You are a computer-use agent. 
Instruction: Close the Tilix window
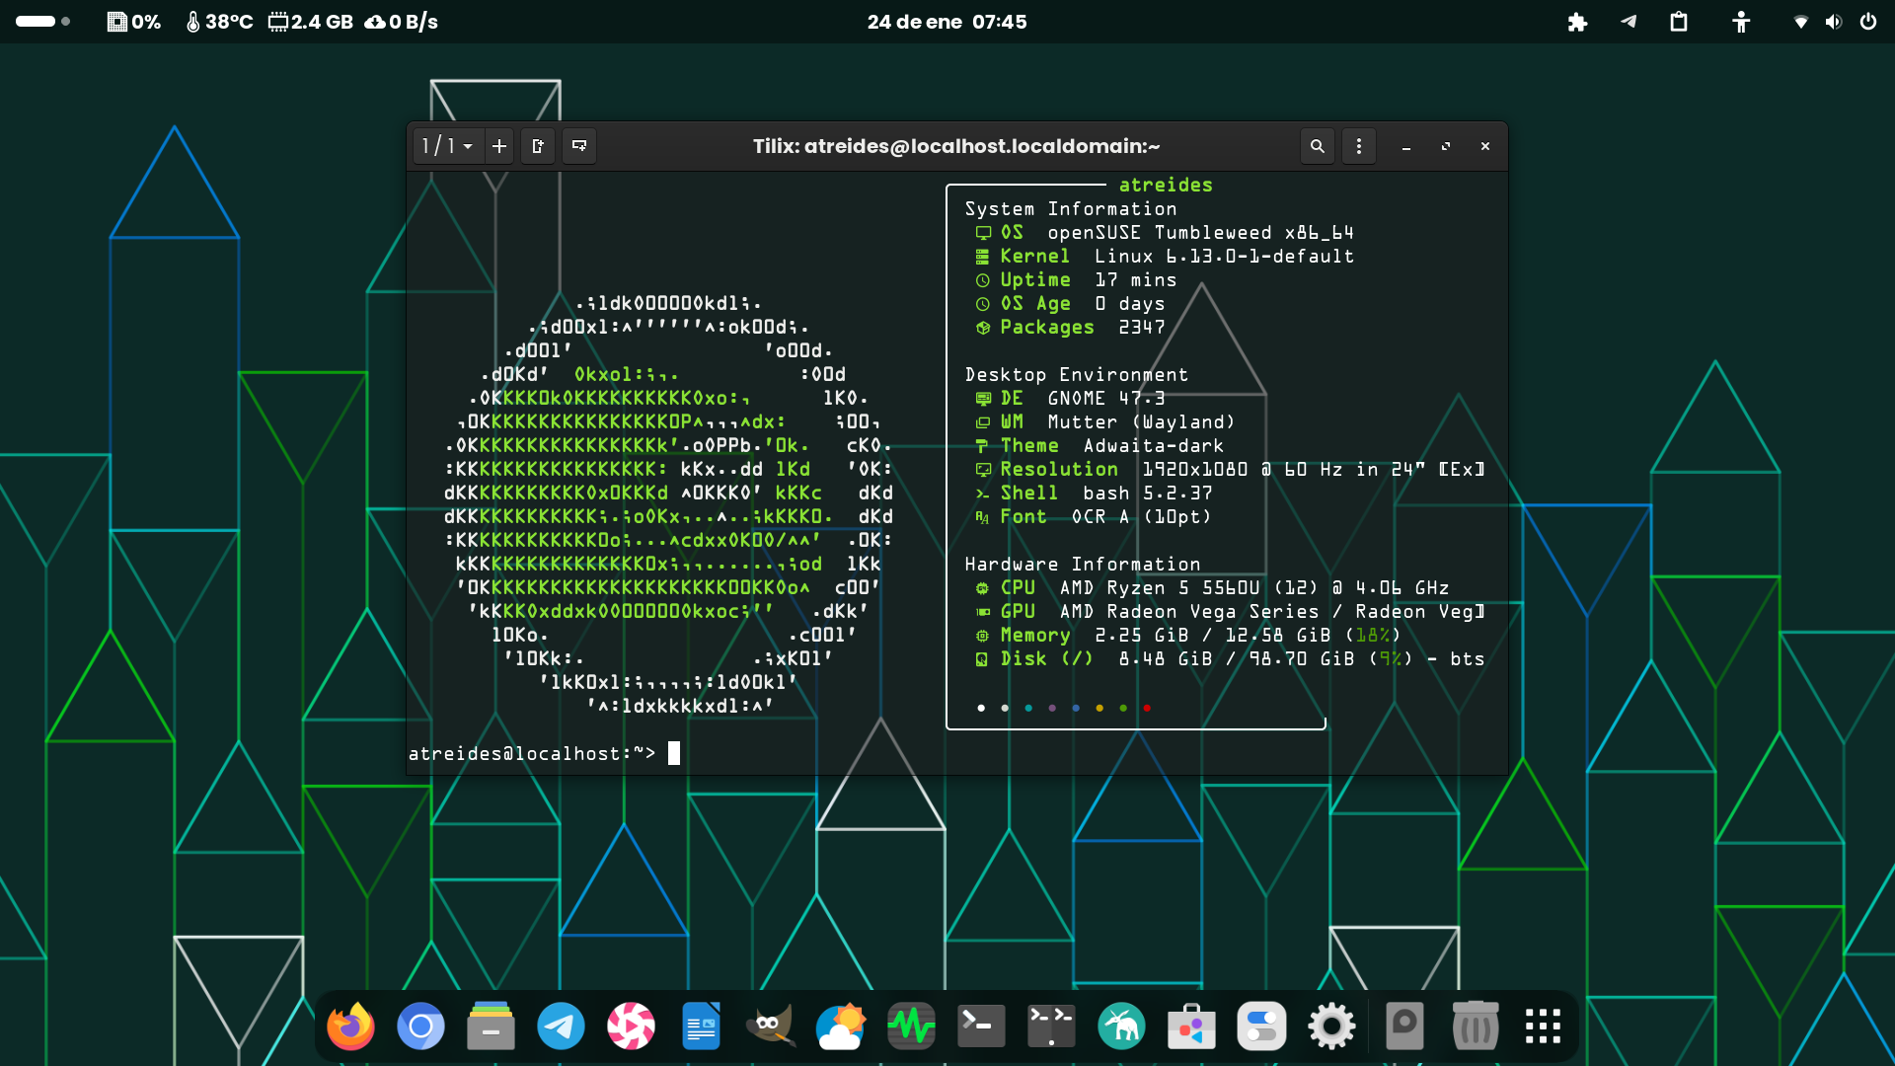tap(1485, 147)
